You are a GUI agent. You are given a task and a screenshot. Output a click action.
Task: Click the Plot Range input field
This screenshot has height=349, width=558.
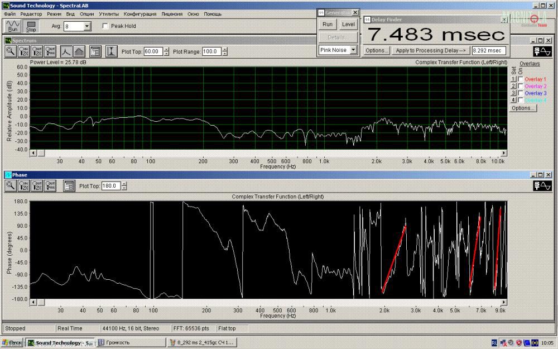tap(211, 51)
